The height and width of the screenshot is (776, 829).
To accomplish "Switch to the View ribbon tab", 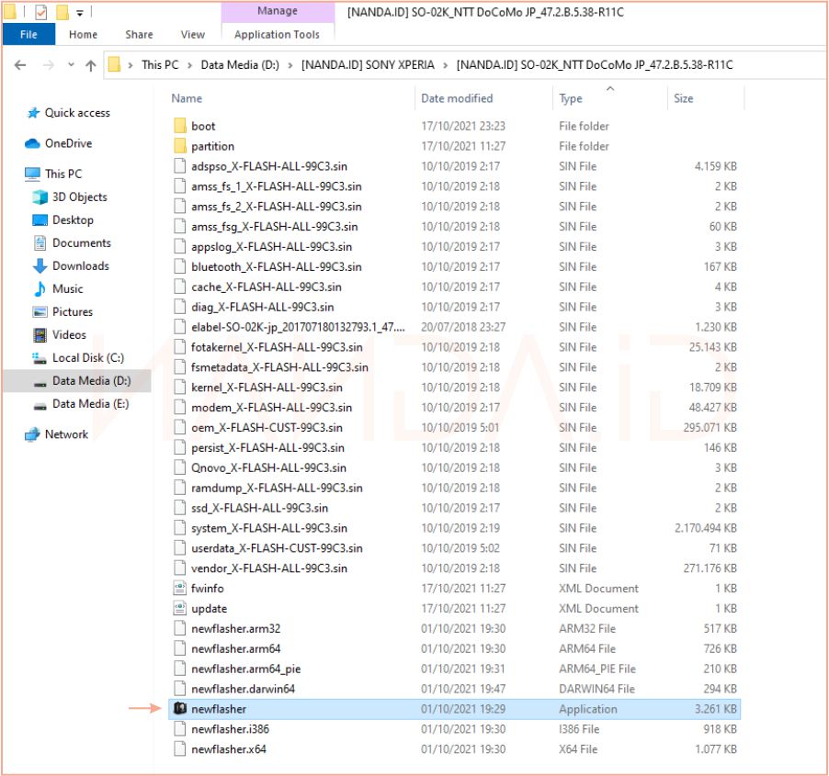I will pos(193,35).
